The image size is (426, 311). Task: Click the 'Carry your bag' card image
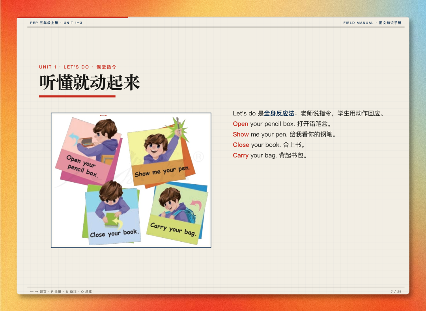pyautogui.click(x=177, y=213)
